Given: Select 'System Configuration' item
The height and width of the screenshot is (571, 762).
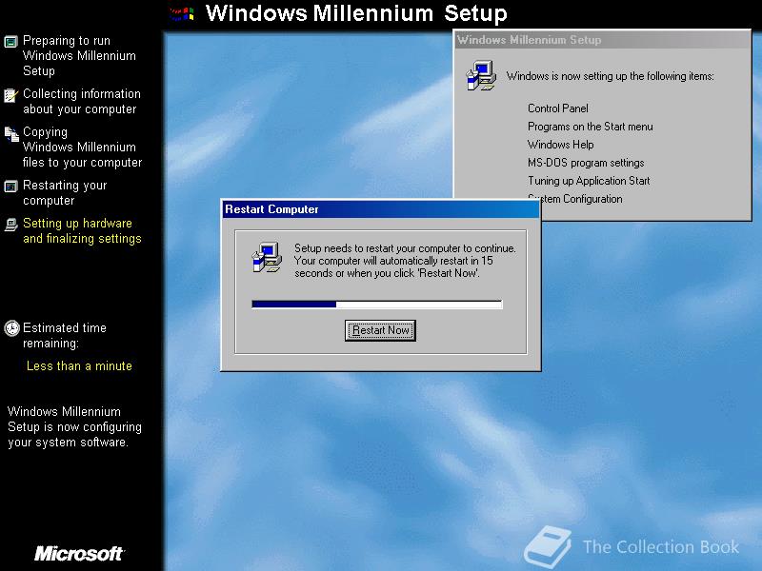Looking at the screenshot, I should pos(574,199).
